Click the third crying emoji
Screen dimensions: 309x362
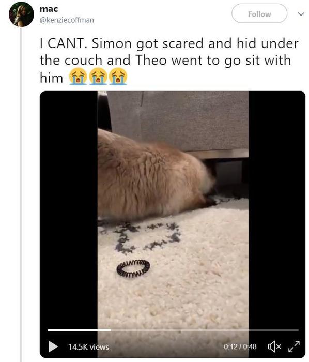click(118, 77)
